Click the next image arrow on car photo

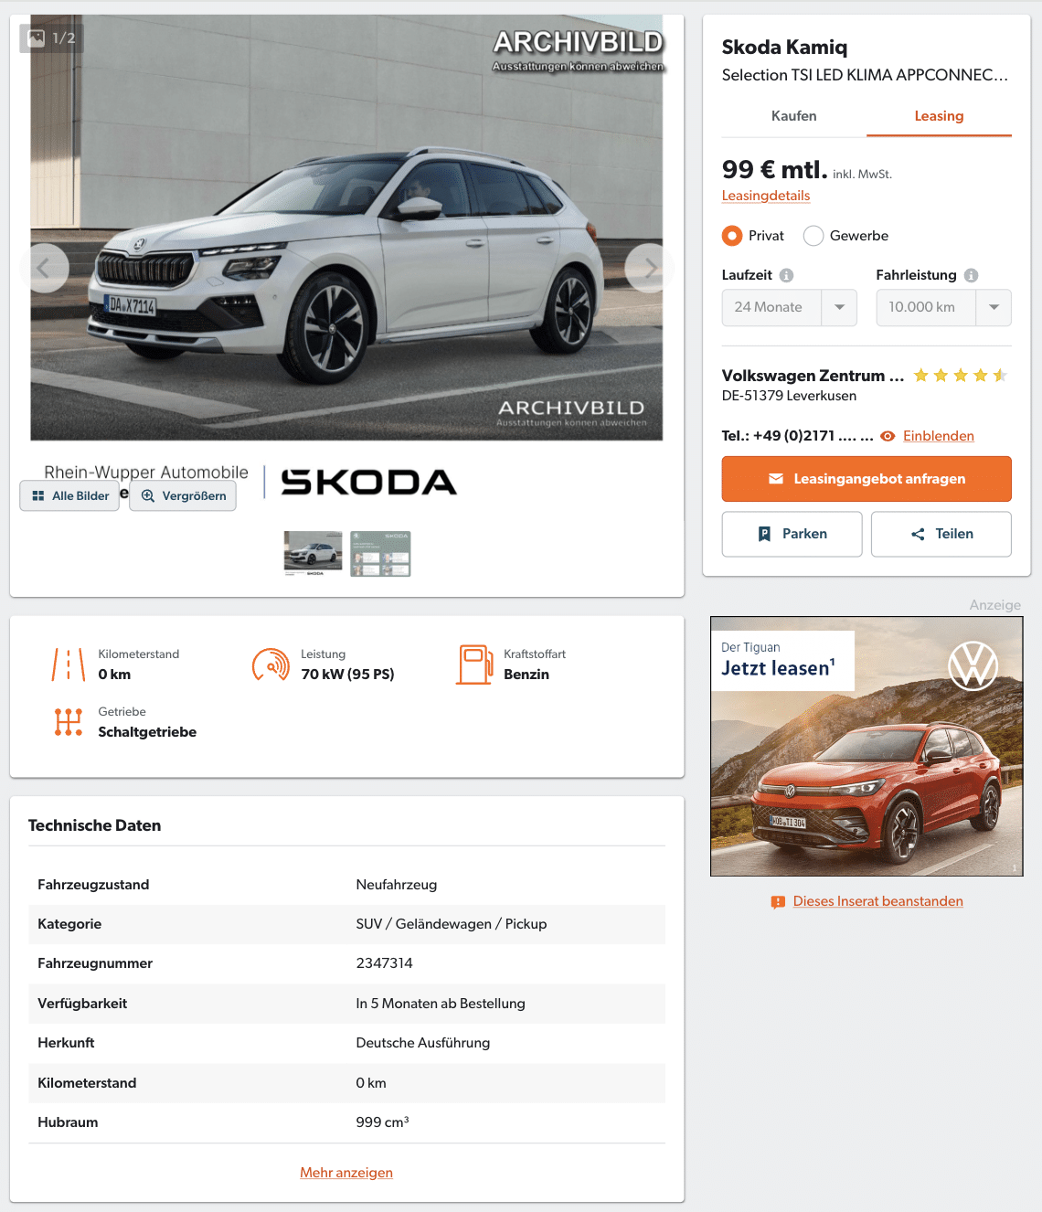[649, 268]
